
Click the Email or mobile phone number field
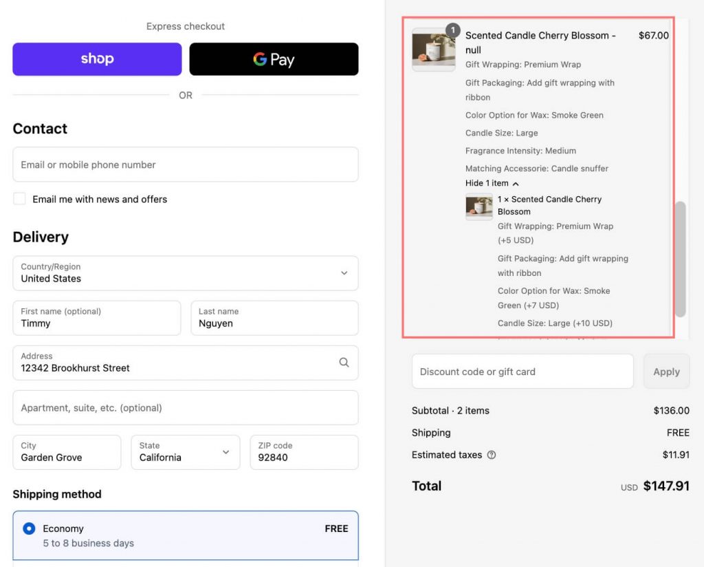pos(186,164)
